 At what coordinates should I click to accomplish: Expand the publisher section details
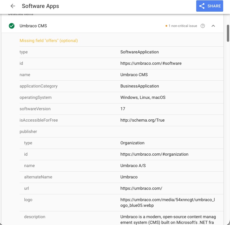28,132
